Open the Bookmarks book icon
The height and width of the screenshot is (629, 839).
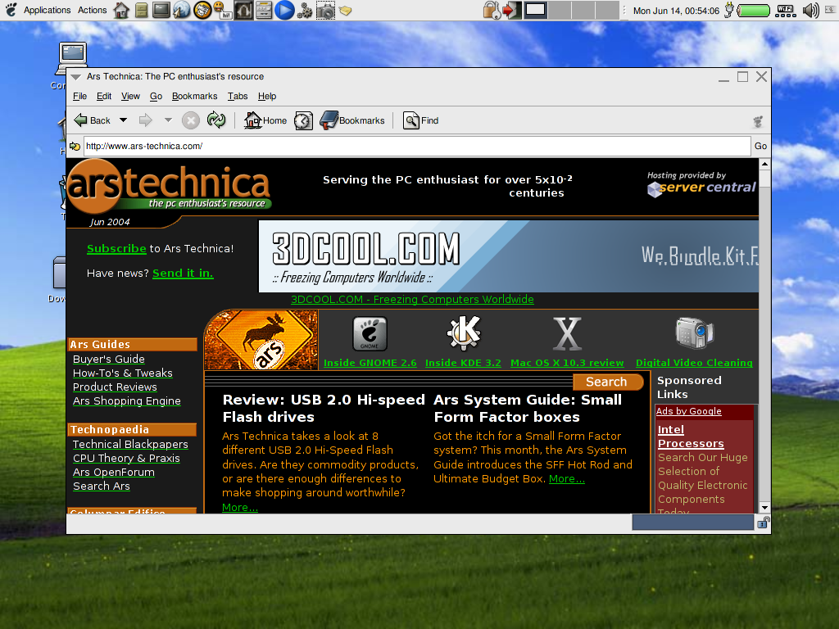click(x=352, y=120)
